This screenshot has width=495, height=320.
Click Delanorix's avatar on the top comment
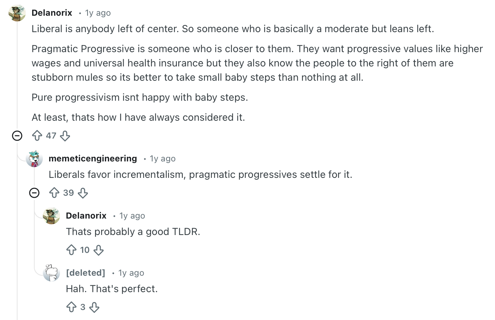(x=17, y=13)
